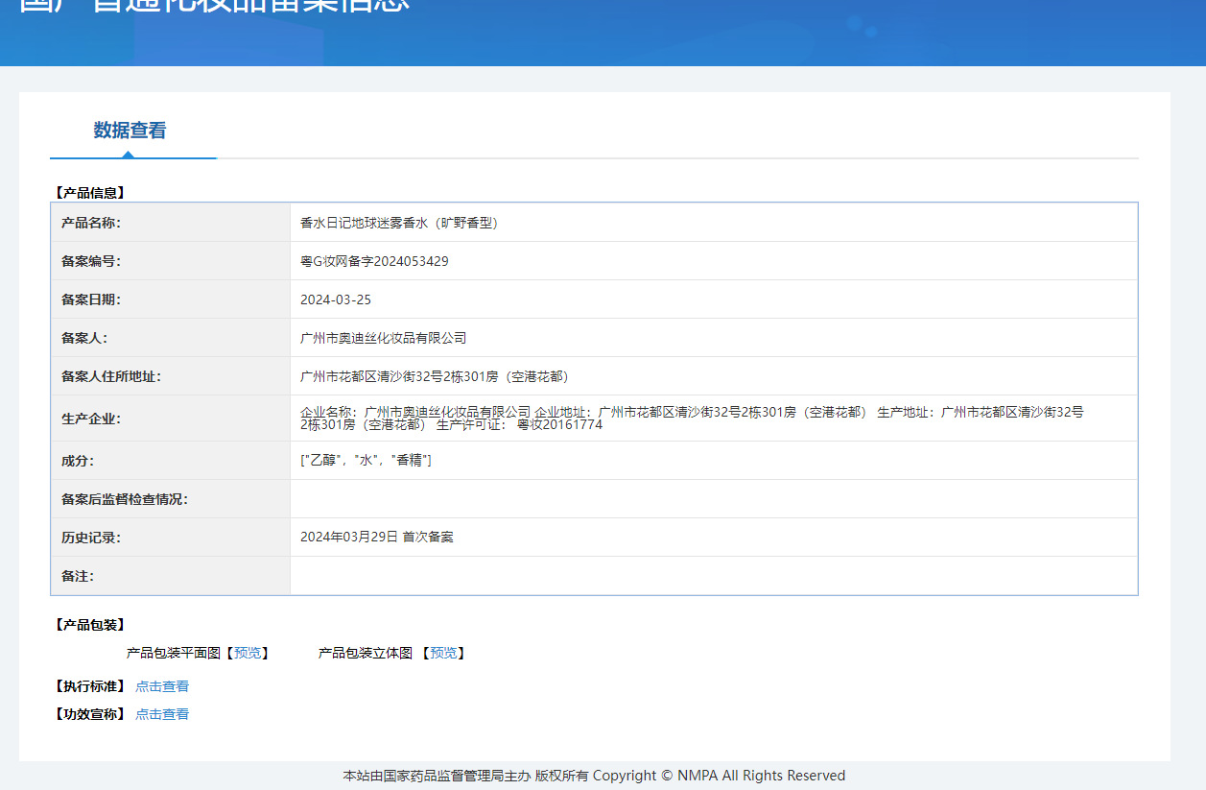Click the 备案后监督检查情况 label cell
This screenshot has width=1206, height=790.
pos(171,499)
